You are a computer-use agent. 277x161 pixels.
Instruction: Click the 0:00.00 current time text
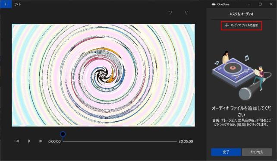[x=54, y=142]
